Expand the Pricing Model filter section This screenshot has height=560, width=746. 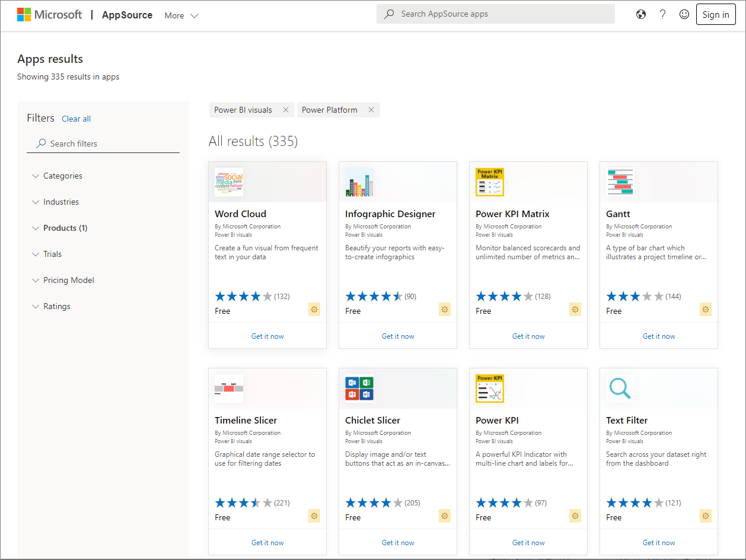click(68, 280)
